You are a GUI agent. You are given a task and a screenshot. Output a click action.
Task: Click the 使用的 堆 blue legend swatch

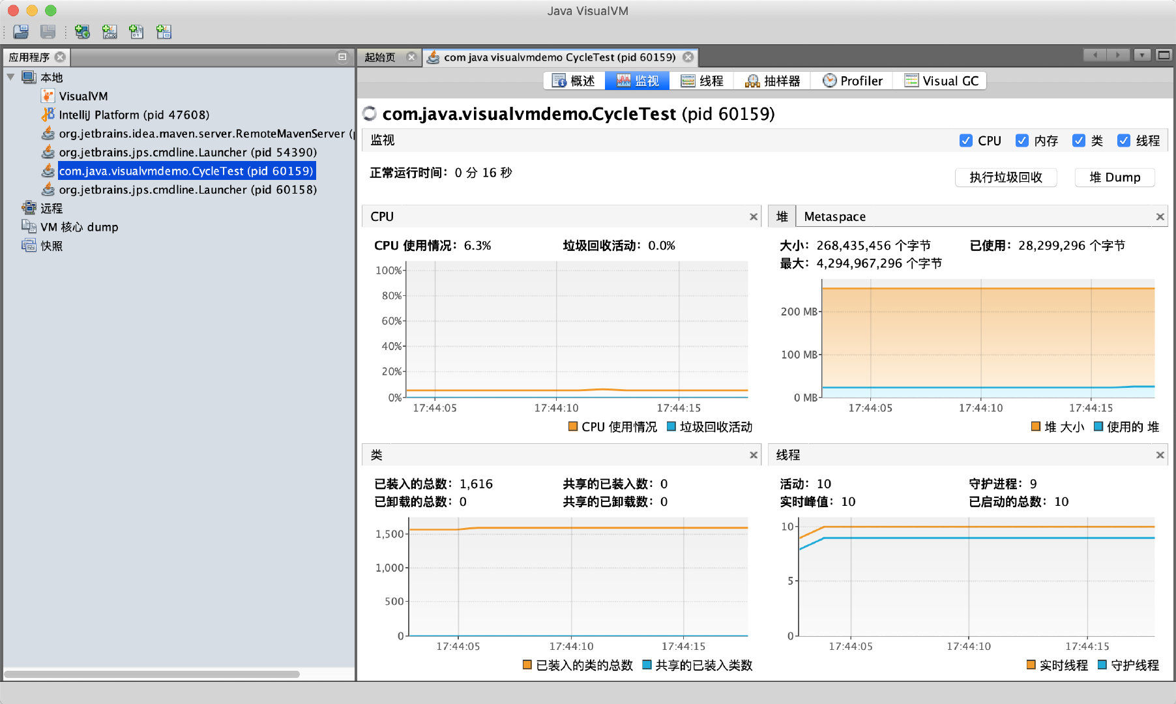click(1098, 426)
